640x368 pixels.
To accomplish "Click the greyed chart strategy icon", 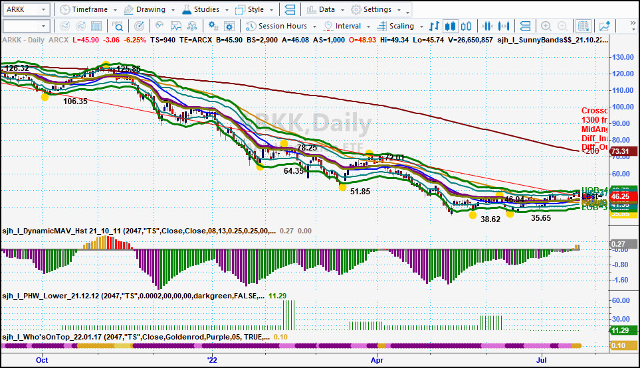I will (x=80, y=26).
